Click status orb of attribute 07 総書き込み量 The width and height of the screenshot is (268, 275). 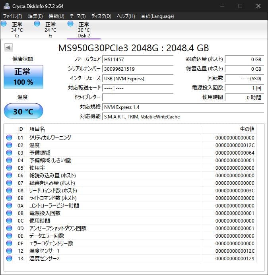(x=9, y=183)
